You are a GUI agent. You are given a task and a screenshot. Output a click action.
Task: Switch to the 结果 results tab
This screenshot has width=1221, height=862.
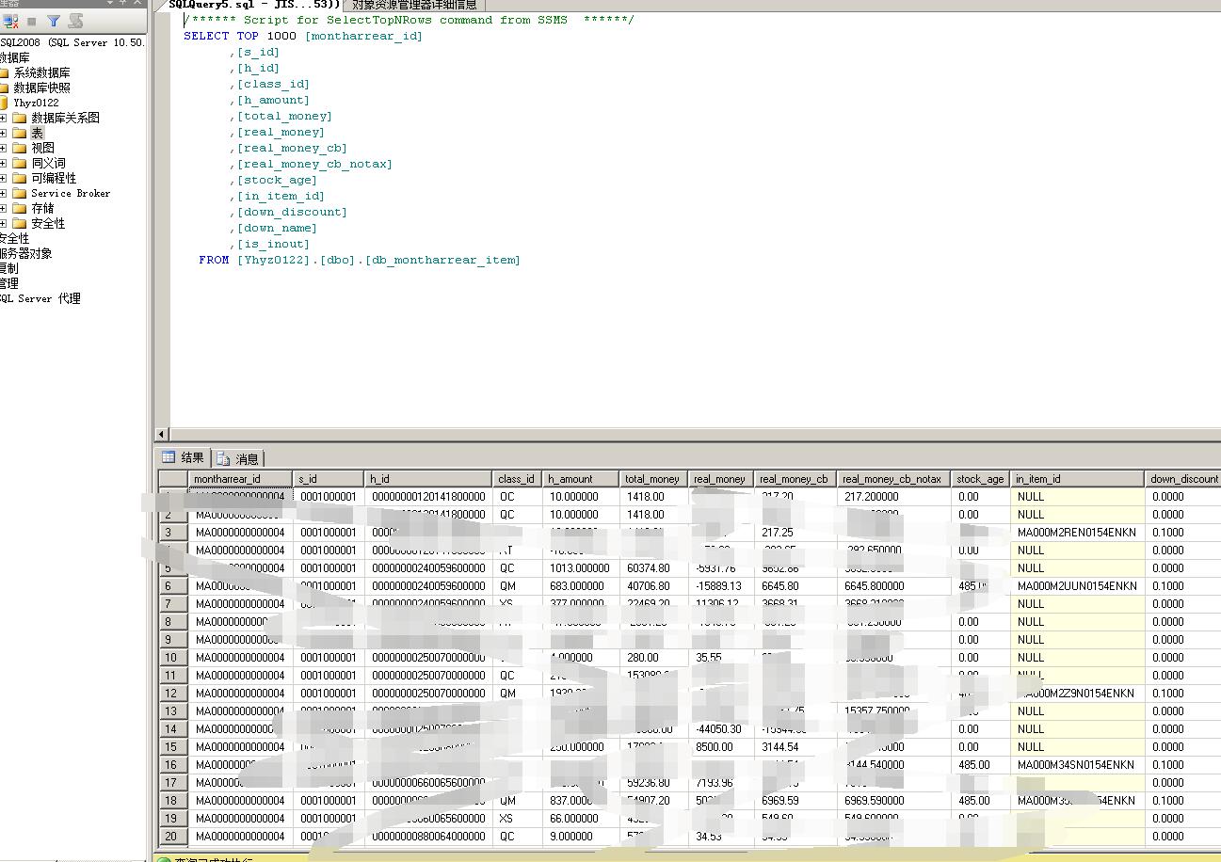pos(184,457)
